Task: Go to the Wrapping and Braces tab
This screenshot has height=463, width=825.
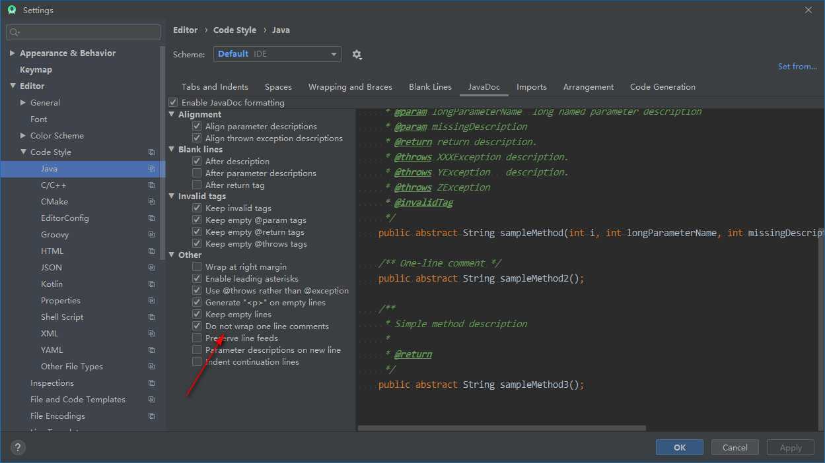Action: [x=350, y=87]
